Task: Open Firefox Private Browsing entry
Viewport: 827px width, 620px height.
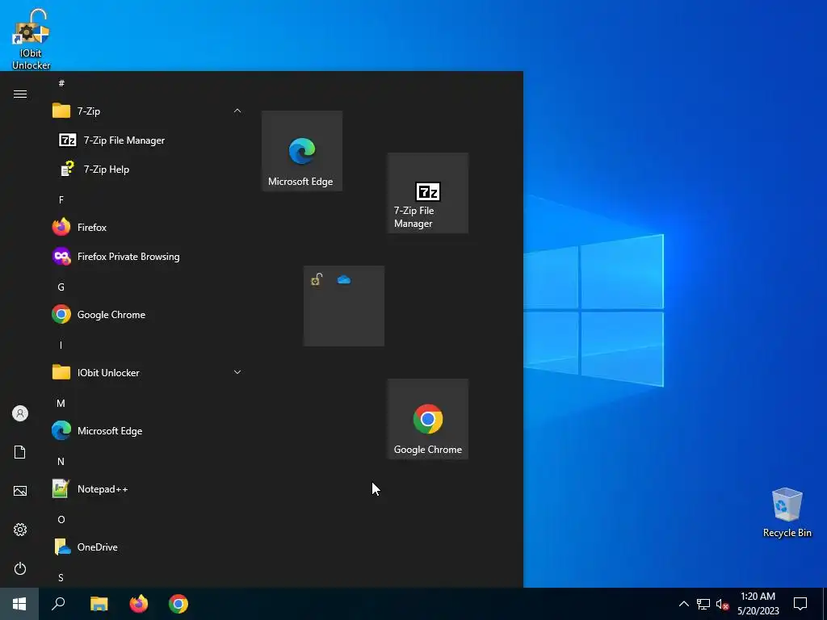Action: pyautogui.click(x=148, y=256)
